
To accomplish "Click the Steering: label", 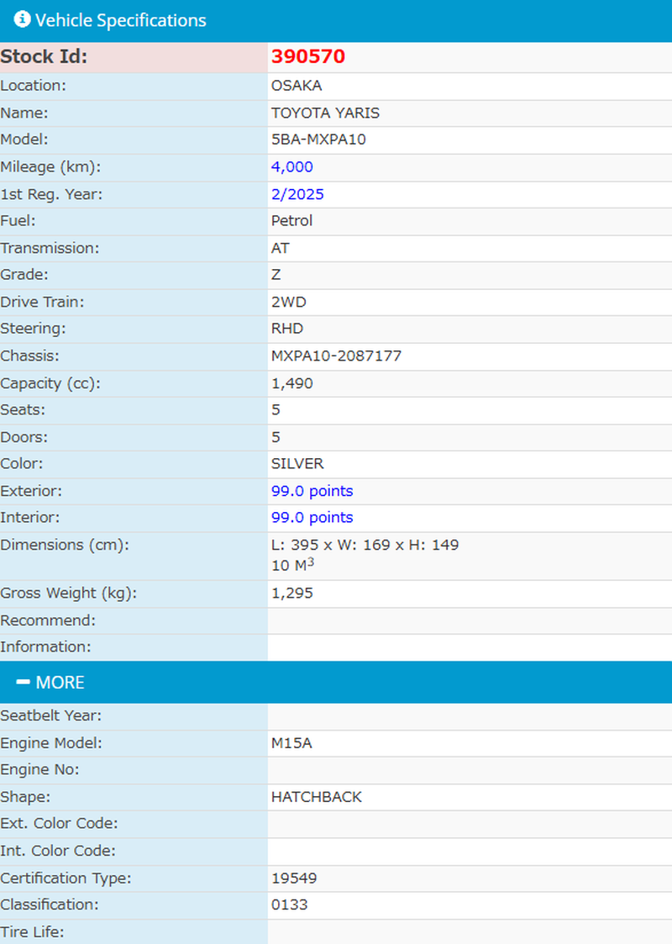I will 33,329.
